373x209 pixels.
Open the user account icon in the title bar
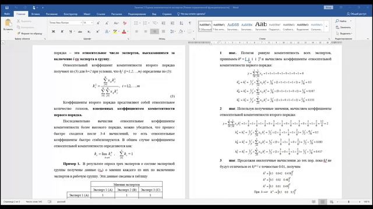tap(34, 8)
